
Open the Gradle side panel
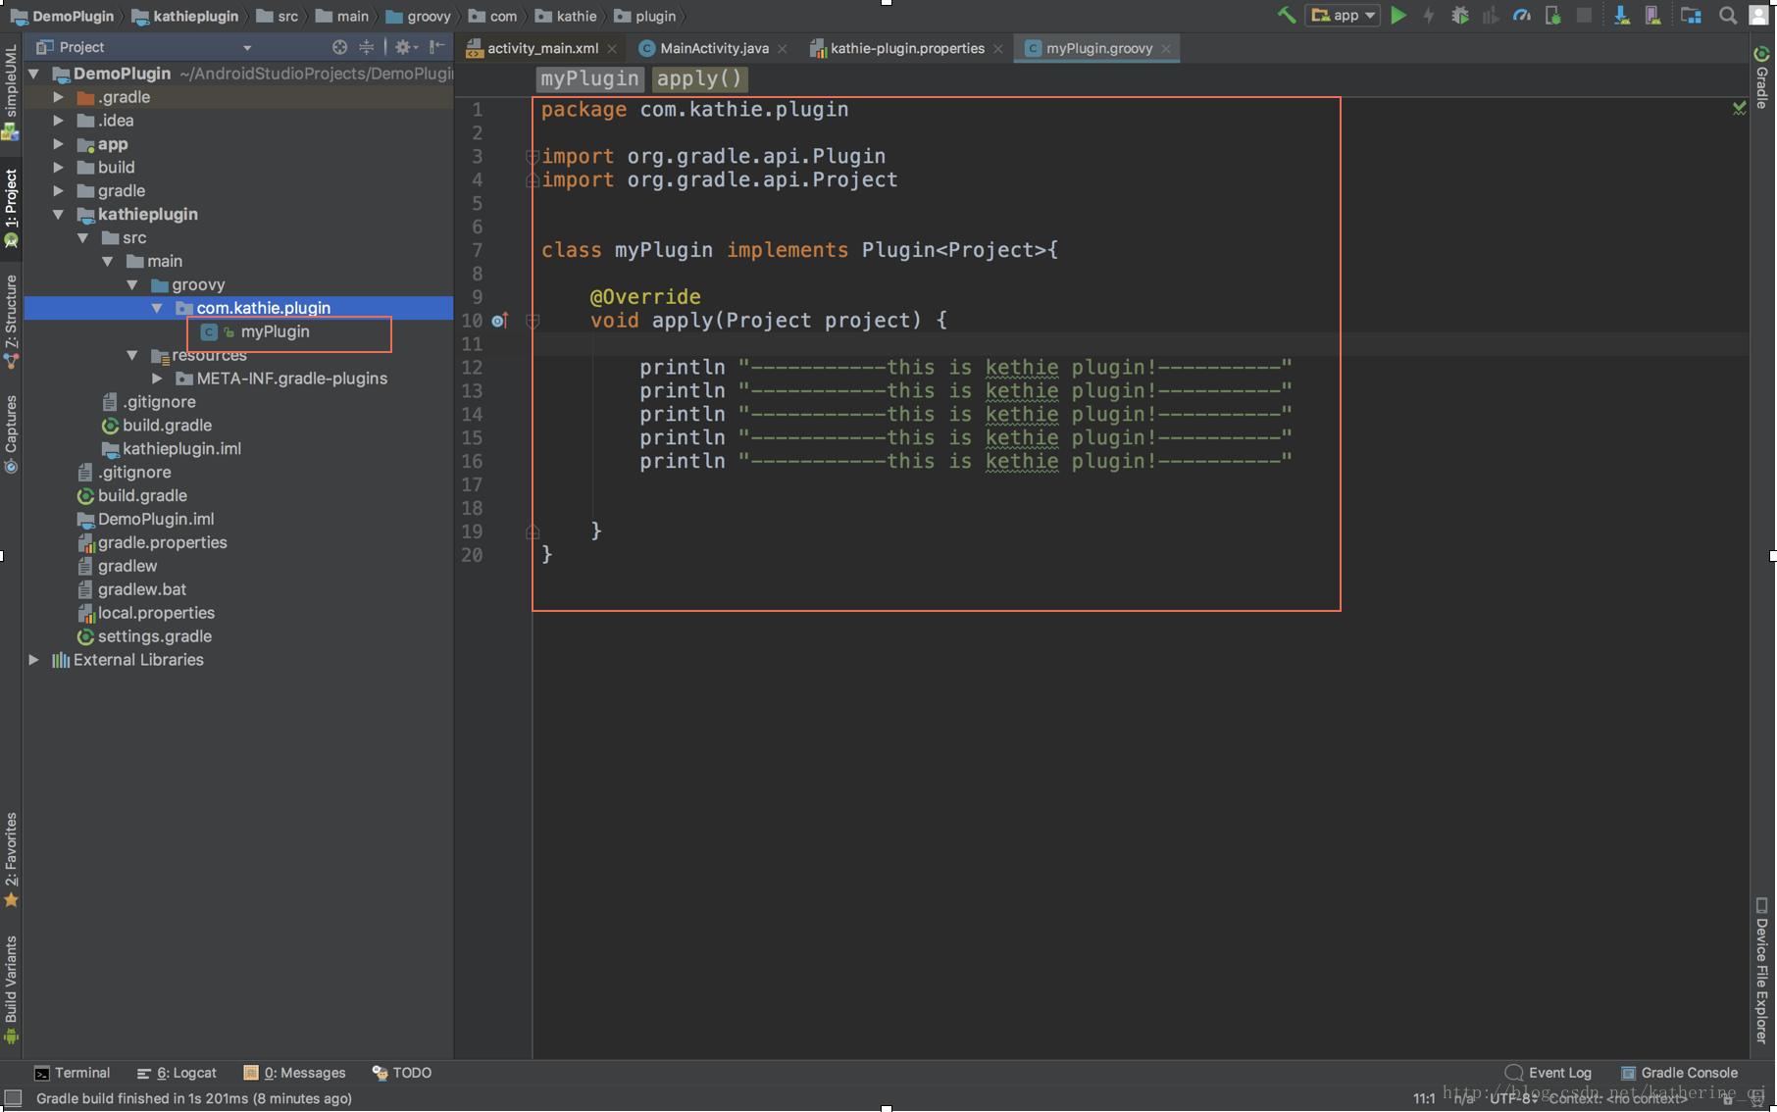coord(1762,77)
